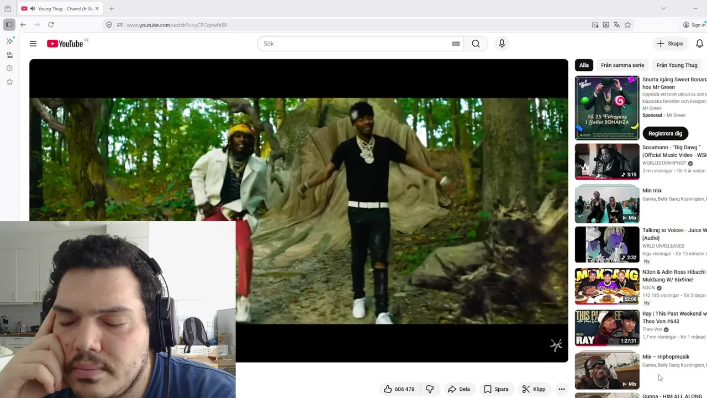Go back with browser back arrow

23,25
